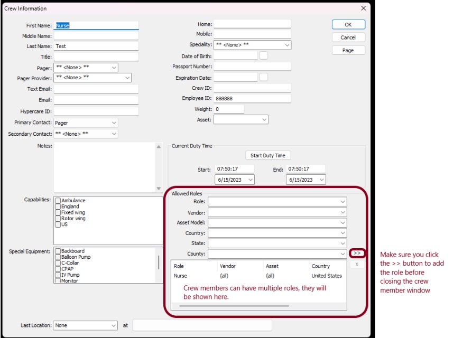The height and width of the screenshot is (338, 472).
Task: Expand the State dropdown
Action: (x=277, y=243)
